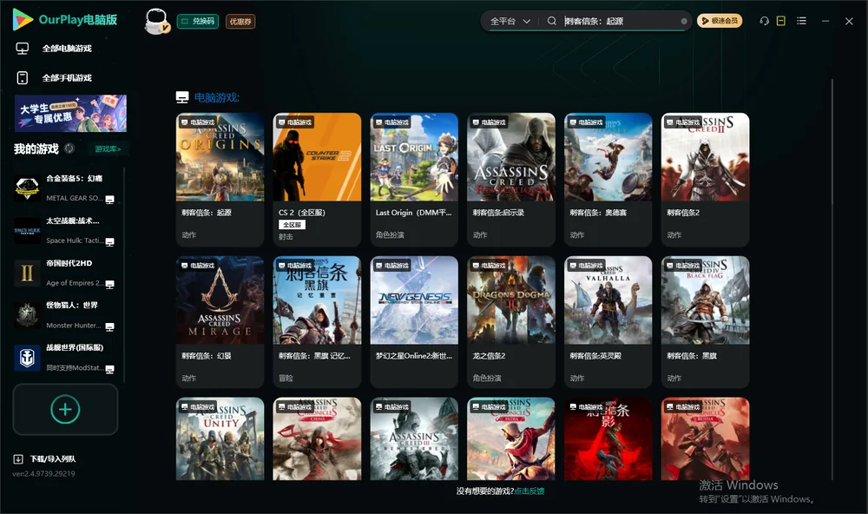Screen dimensions: 868x514
Task: Refresh the 我的游戏 list
Action: coord(69,148)
